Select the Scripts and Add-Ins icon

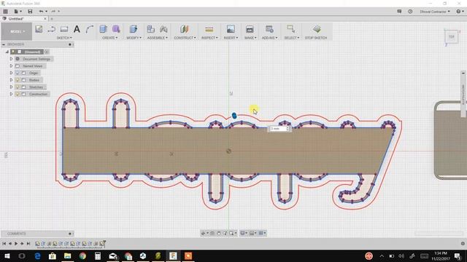point(269,29)
